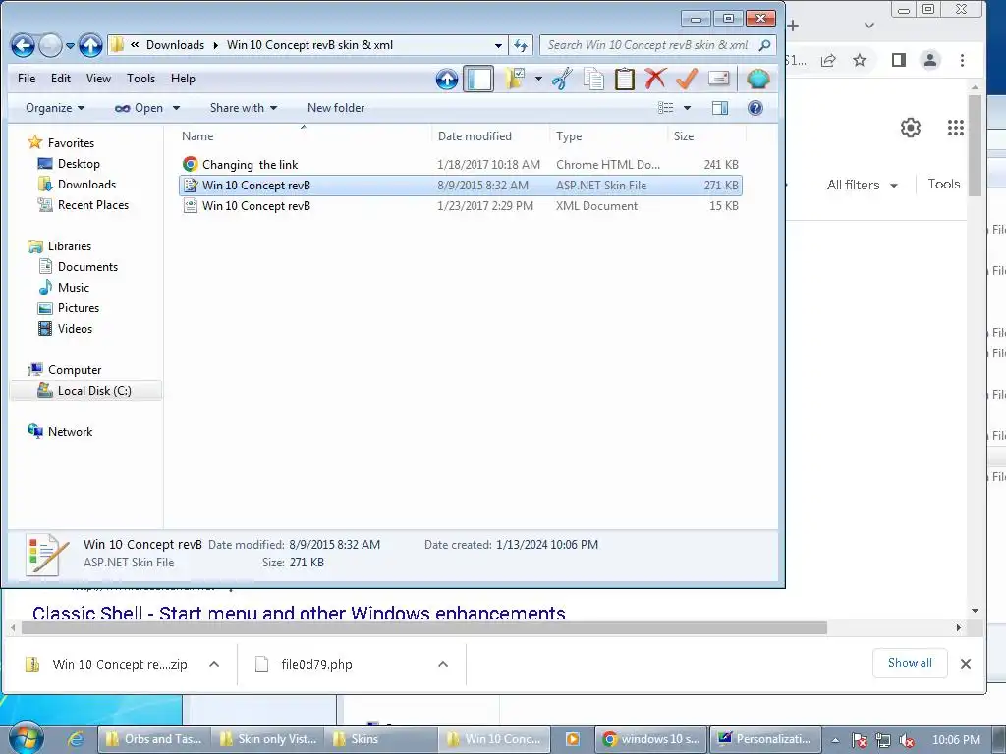Open the Organize dropdown
The image size is (1006, 754).
tap(55, 108)
